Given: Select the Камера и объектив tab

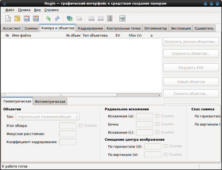Looking at the screenshot, I should point(58,28).
